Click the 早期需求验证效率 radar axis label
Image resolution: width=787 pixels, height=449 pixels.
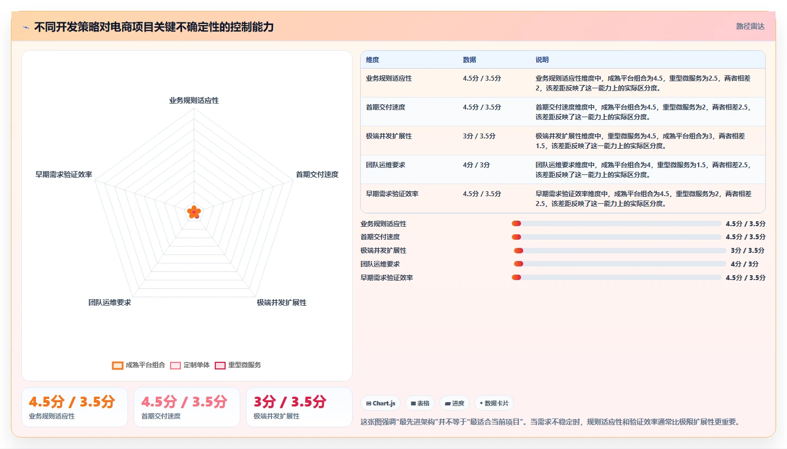[x=64, y=174]
